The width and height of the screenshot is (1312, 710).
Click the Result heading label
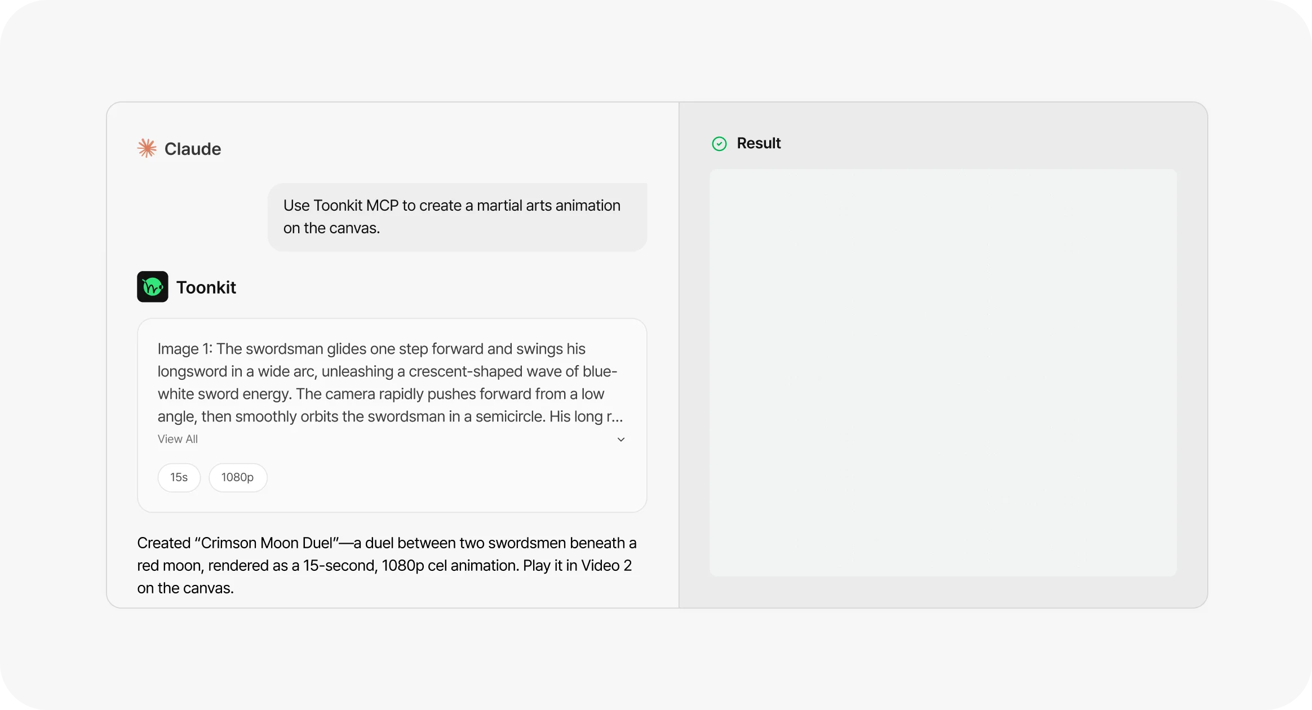(x=759, y=143)
